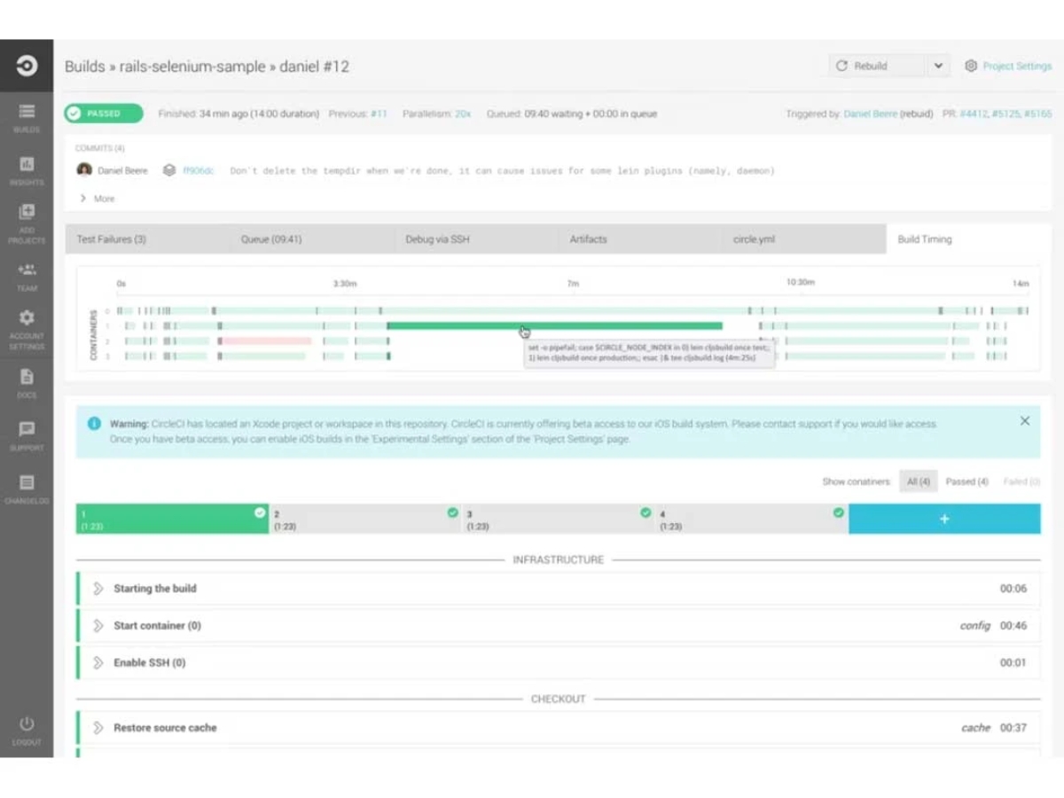Switch to Test Failures (3) tab
1064x798 pixels.
147,239
